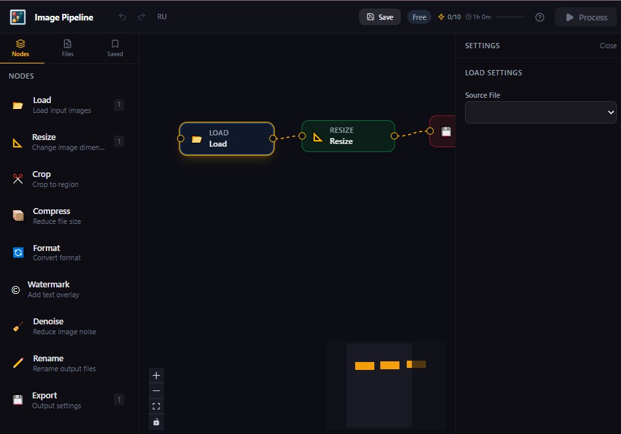Close the settings panel

tap(608, 46)
